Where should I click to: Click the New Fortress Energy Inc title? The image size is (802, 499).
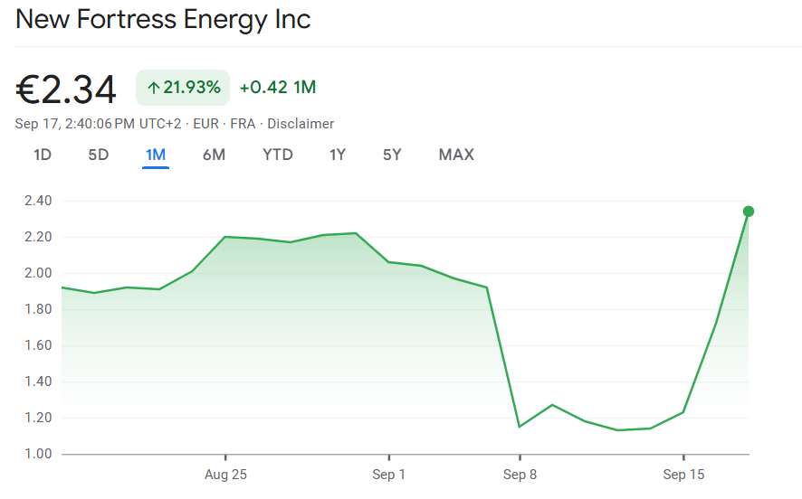163,20
